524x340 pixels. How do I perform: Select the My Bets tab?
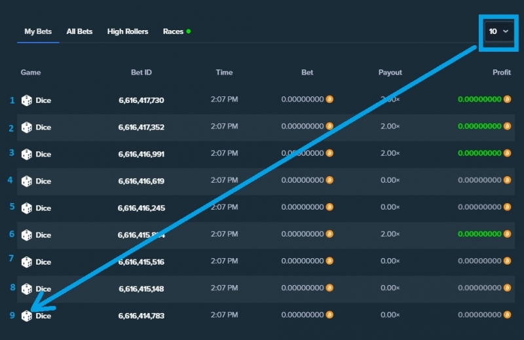[38, 31]
